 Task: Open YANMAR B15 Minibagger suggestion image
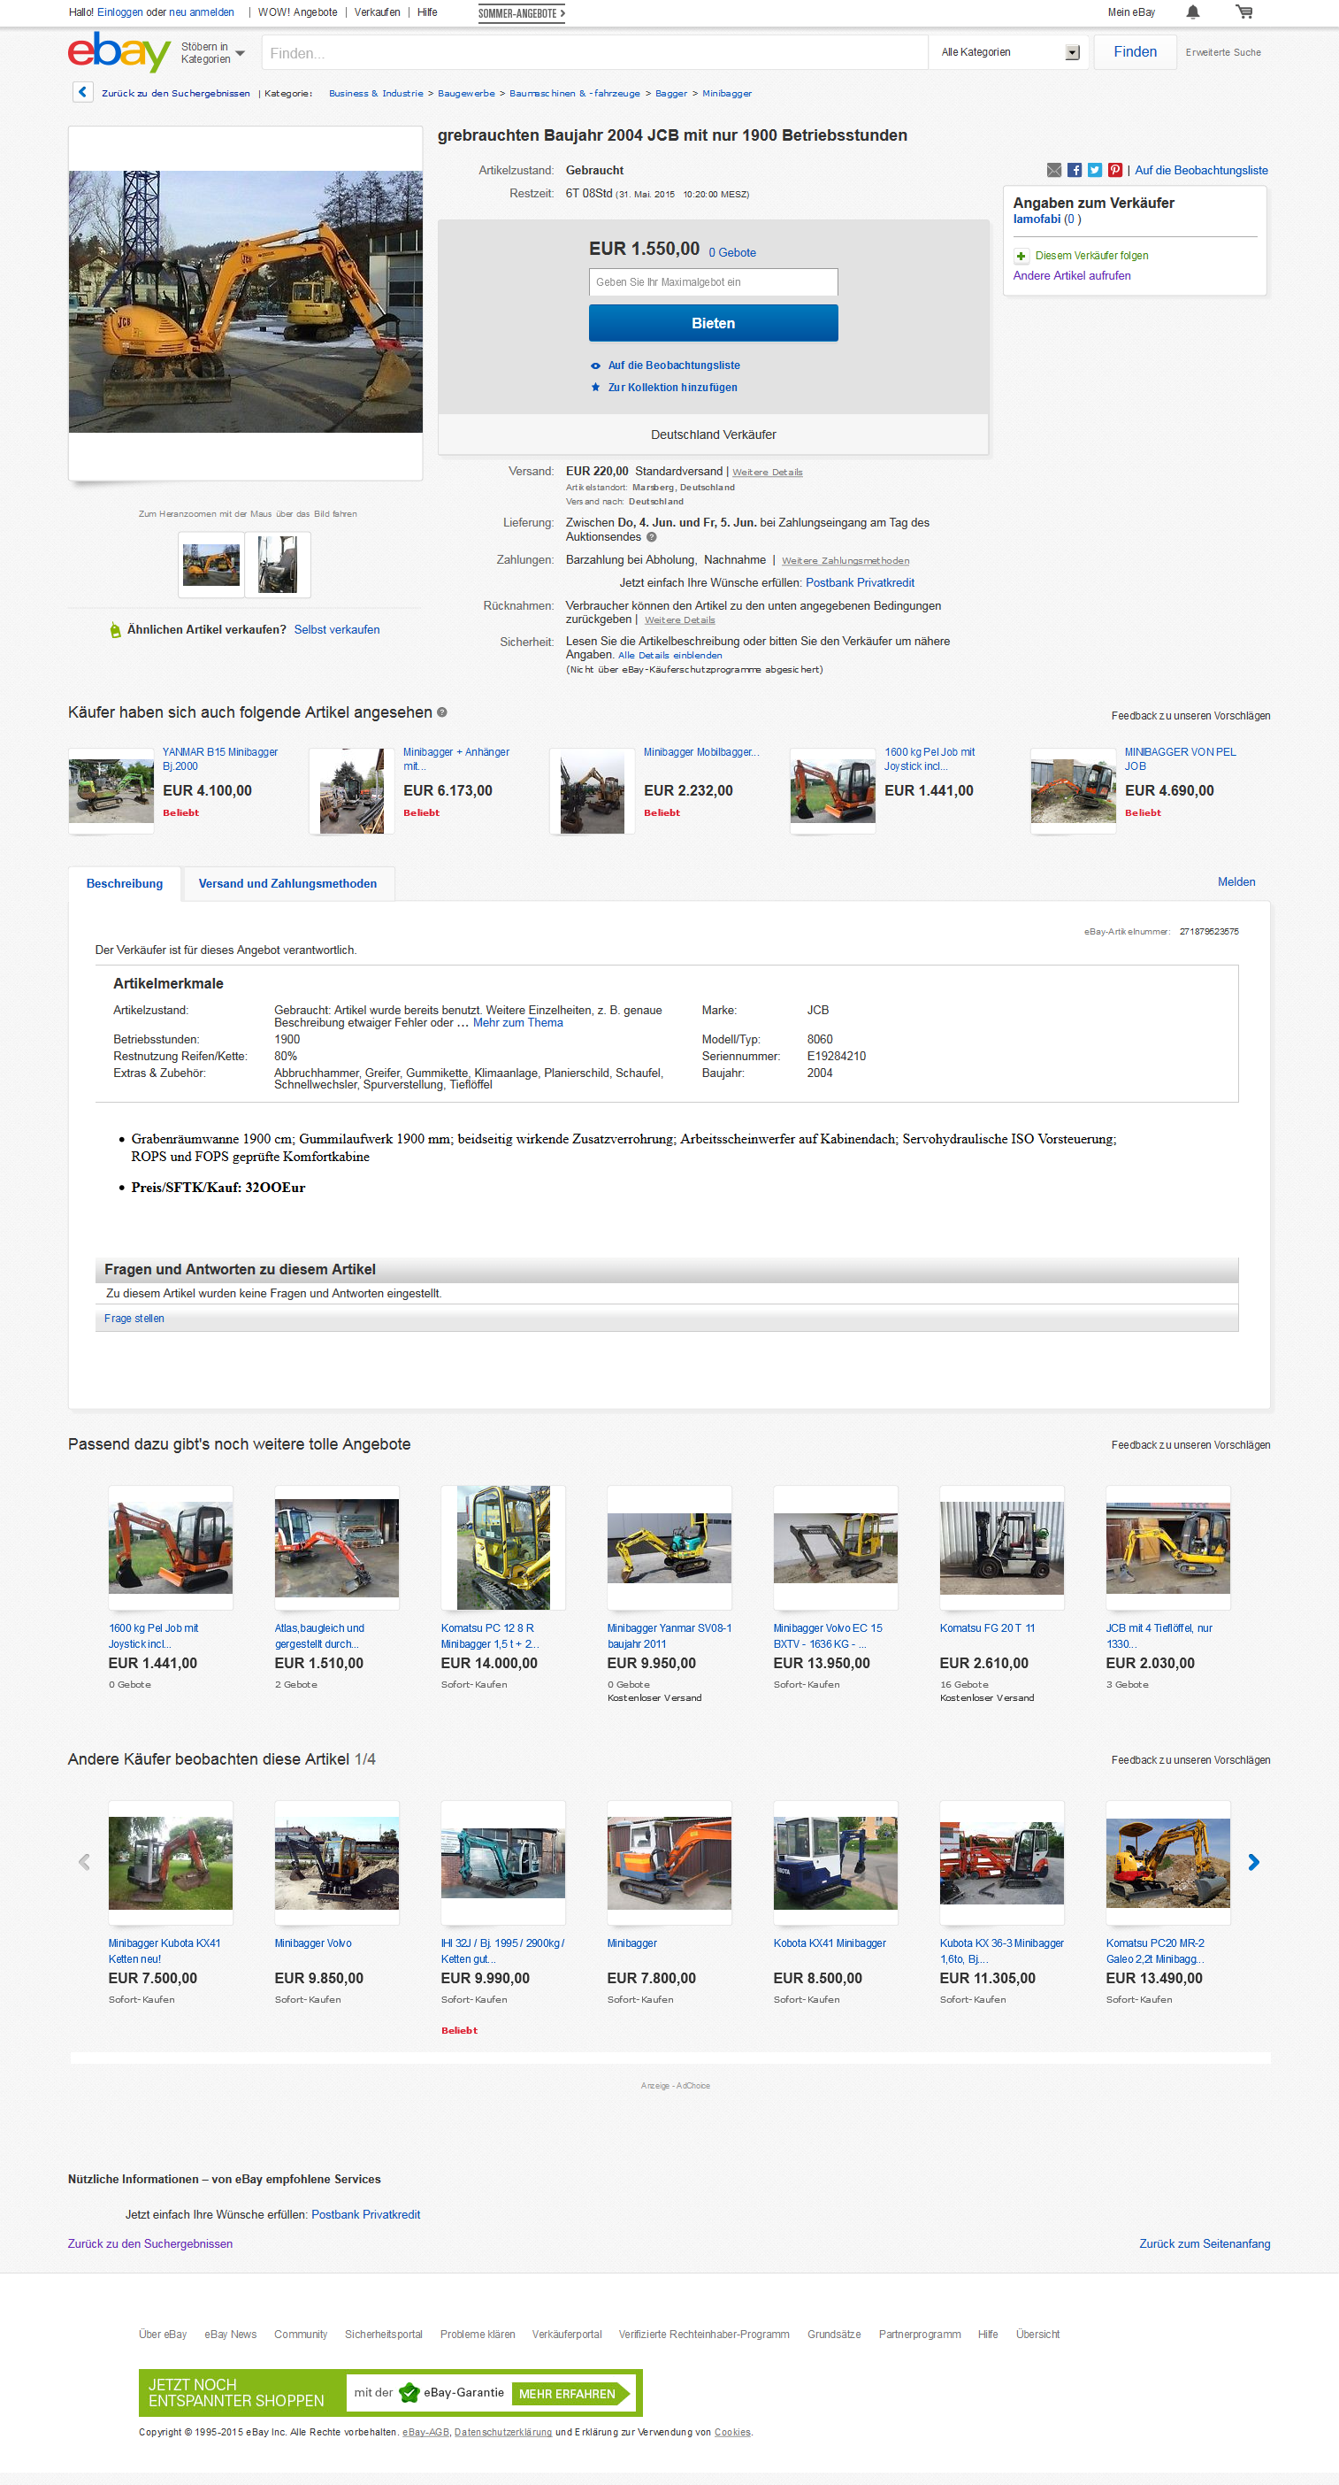pos(111,790)
